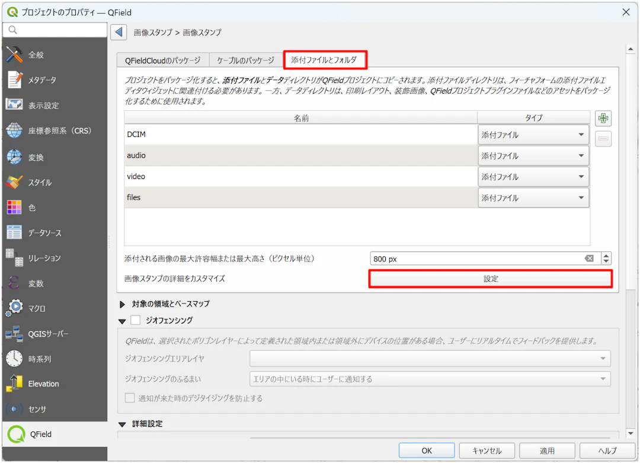Image resolution: width=640 pixels, height=463 pixels.
Task: Click the 設定 button for image stamp
Action: click(491, 279)
